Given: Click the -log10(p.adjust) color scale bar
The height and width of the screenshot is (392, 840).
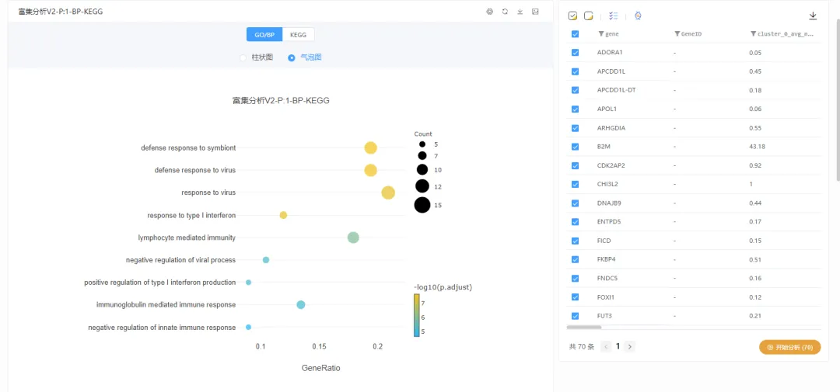Looking at the screenshot, I should click(416, 315).
